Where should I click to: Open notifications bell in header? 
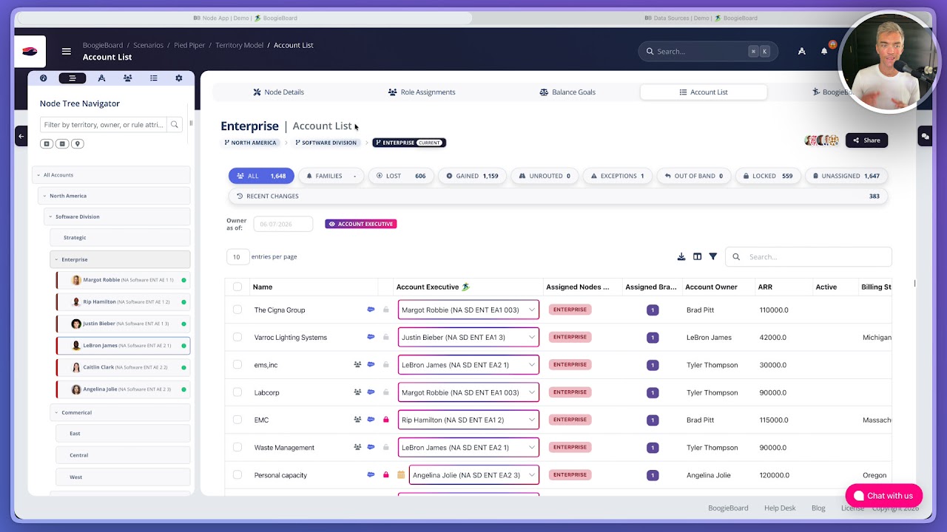tap(824, 51)
